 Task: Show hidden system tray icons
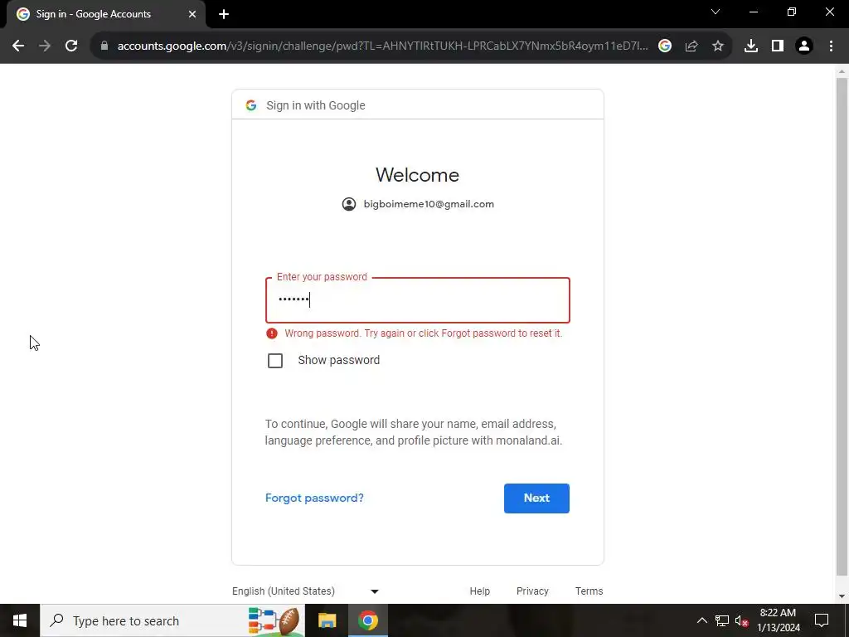(701, 620)
